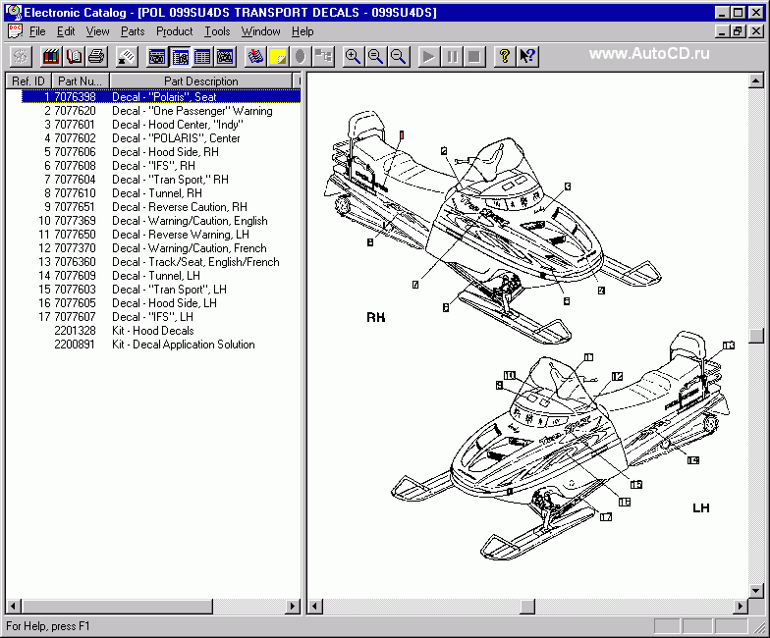Click the grayed hierarchy tree icon

click(x=323, y=57)
